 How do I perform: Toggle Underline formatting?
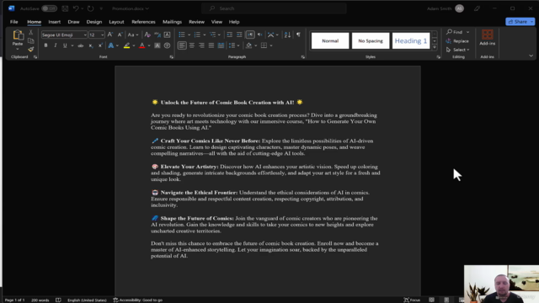[x=65, y=45]
